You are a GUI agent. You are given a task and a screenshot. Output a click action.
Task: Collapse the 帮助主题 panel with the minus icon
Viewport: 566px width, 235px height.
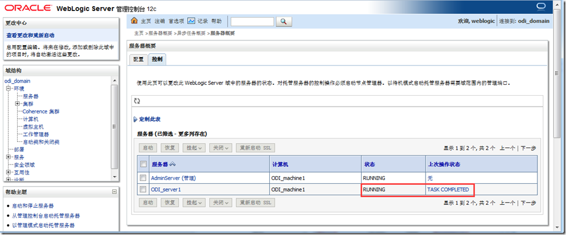(115, 192)
